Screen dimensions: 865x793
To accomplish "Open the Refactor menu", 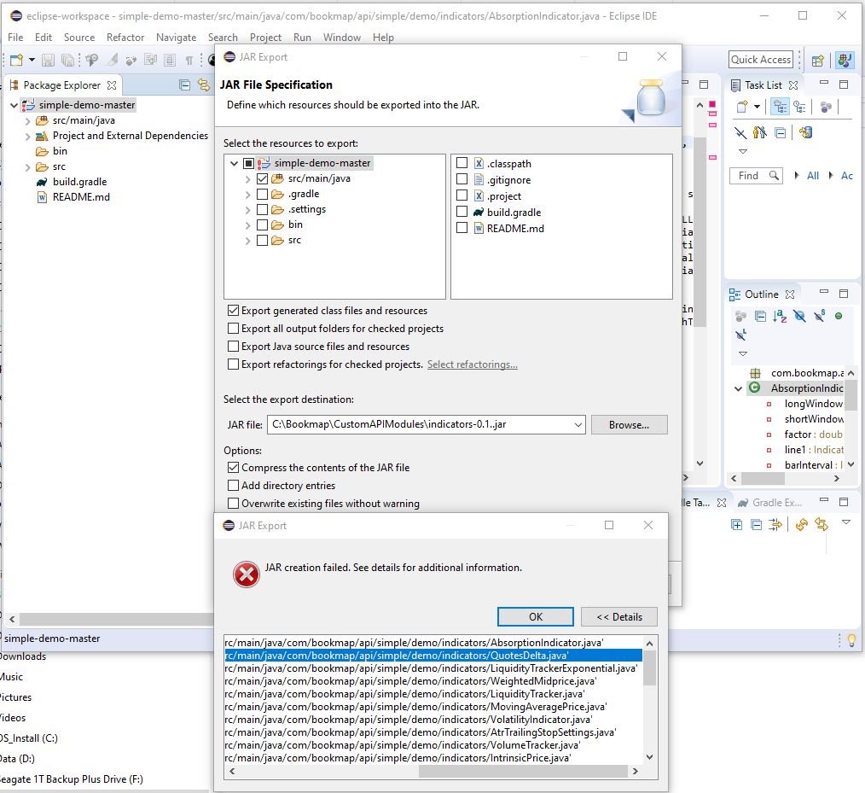I will click(125, 37).
